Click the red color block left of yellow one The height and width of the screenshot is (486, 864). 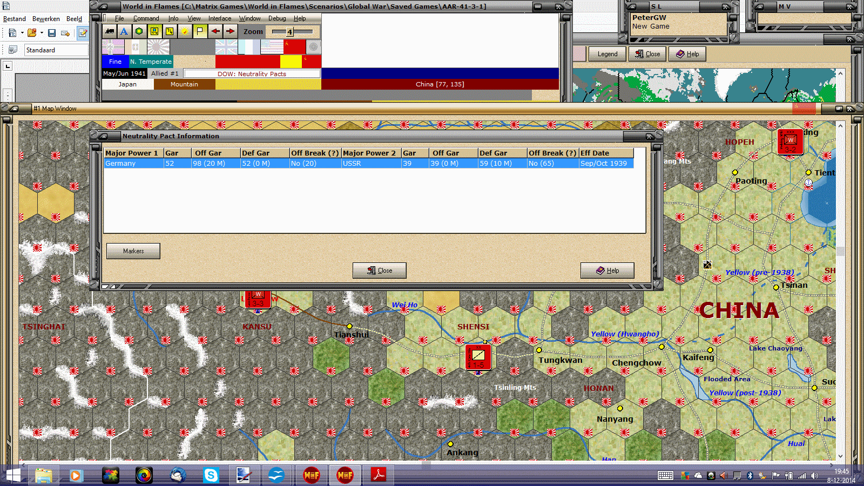pos(248,62)
